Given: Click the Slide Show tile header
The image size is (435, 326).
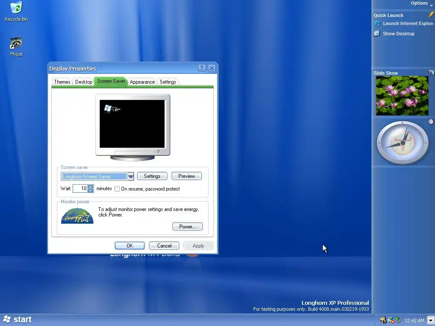Looking at the screenshot, I should click(x=386, y=73).
